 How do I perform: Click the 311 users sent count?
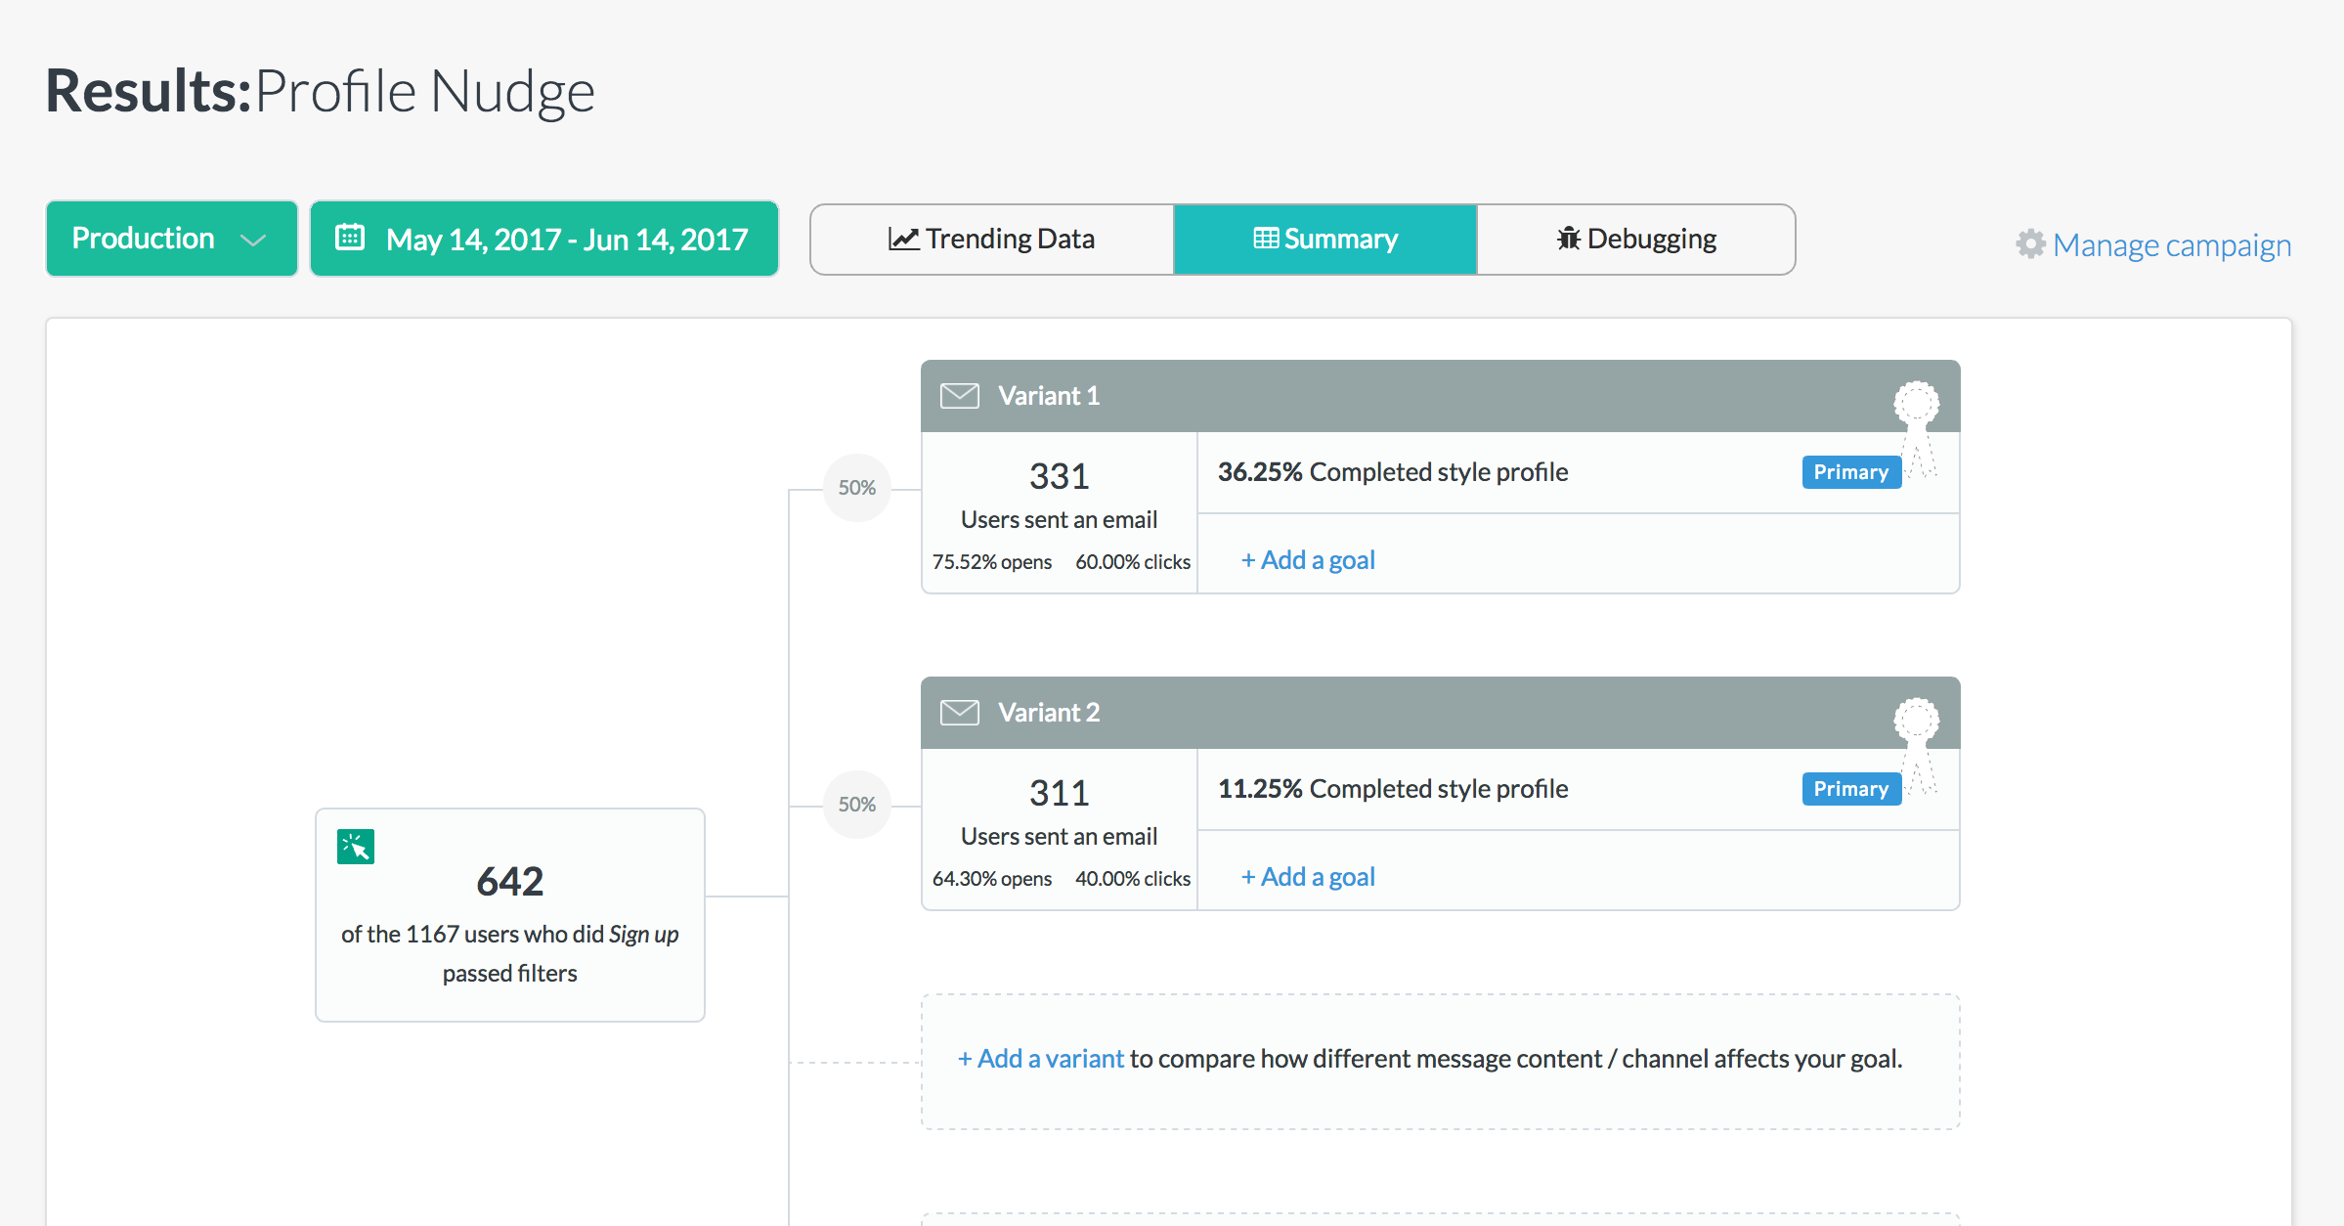1059,794
